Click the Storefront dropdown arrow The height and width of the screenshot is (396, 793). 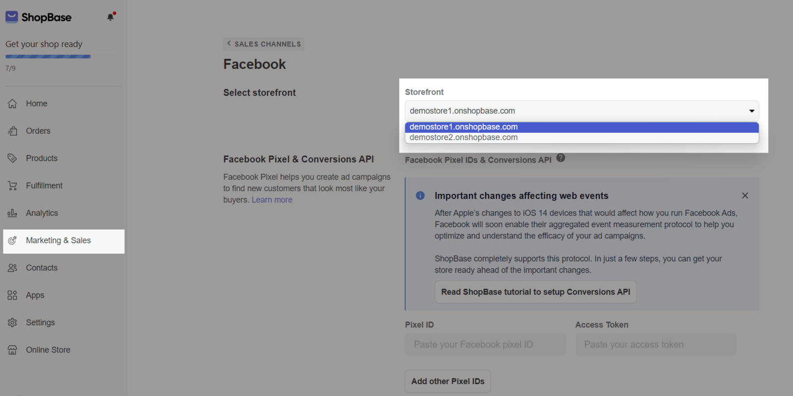click(x=751, y=111)
